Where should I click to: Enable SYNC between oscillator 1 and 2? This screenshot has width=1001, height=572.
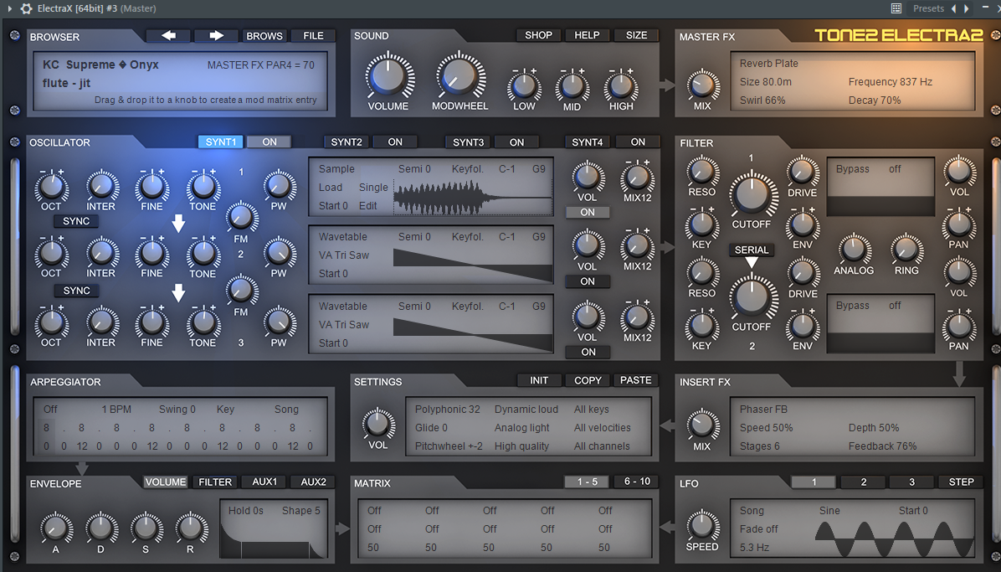click(76, 221)
